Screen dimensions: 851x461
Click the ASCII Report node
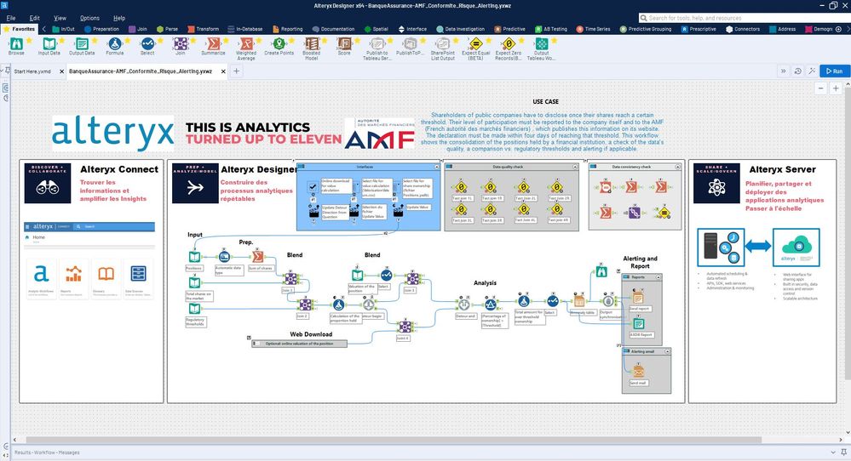(x=639, y=323)
